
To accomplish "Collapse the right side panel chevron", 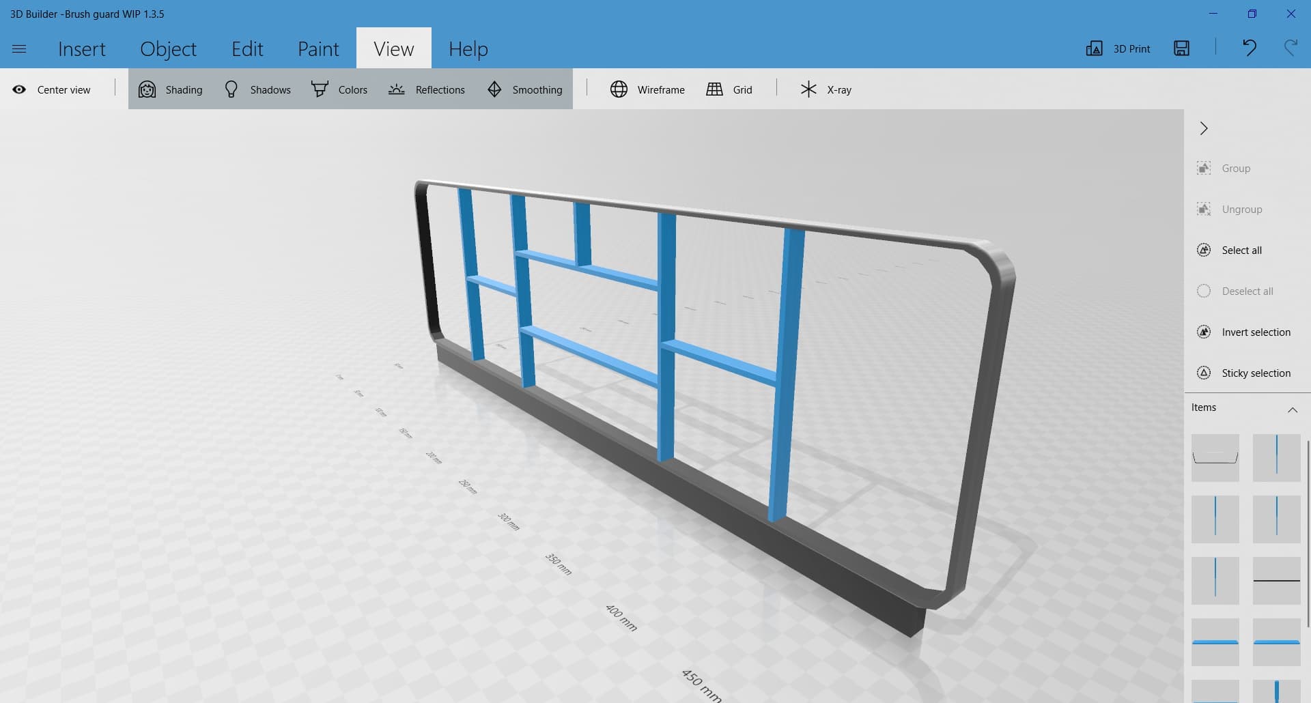I will tap(1204, 128).
